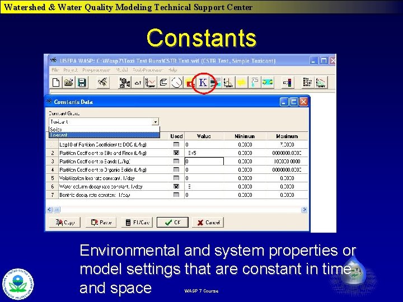Click the Open folder toolbar icon

(x=69, y=82)
